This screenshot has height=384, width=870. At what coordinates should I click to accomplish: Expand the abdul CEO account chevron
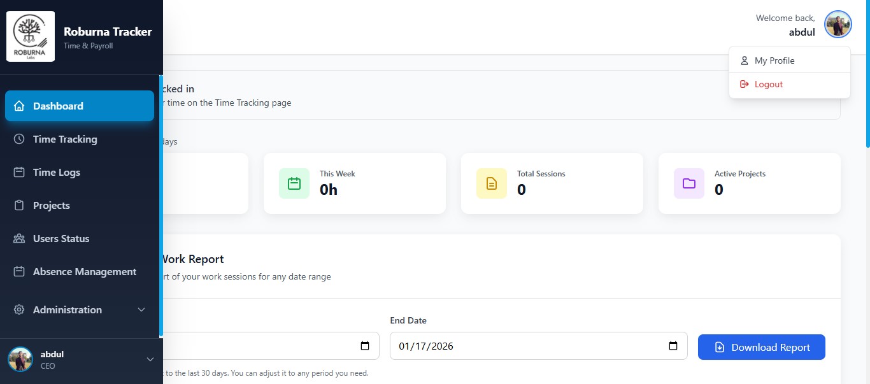[150, 359]
